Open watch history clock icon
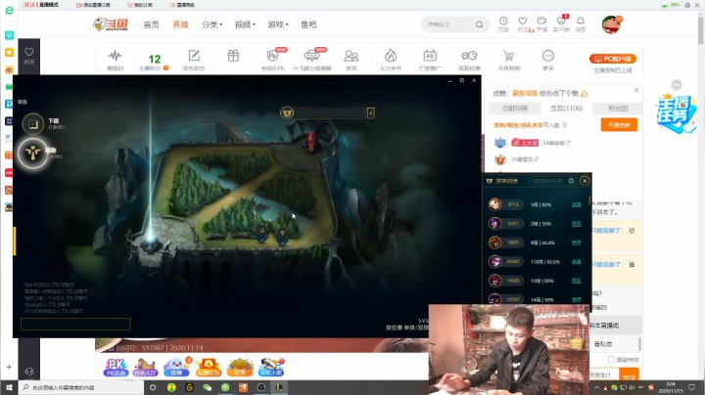 click(x=503, y=23)
